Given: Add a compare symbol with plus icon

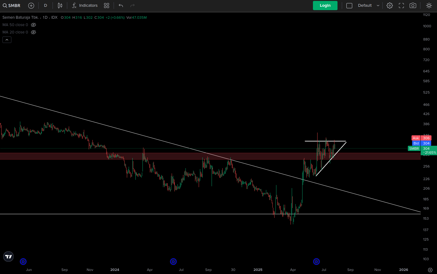Looking at the screenshot, I should click(31, 6).
